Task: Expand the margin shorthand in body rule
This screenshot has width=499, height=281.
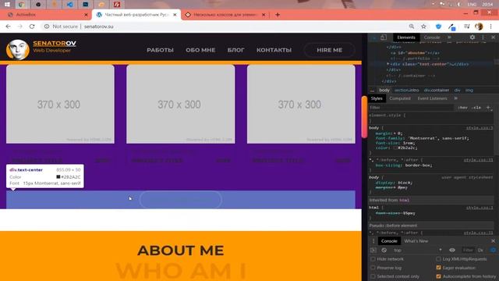Action: coord(394,133)
